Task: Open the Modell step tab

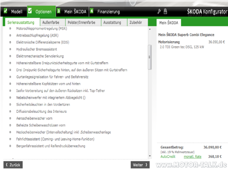Action: coord(14,11)
